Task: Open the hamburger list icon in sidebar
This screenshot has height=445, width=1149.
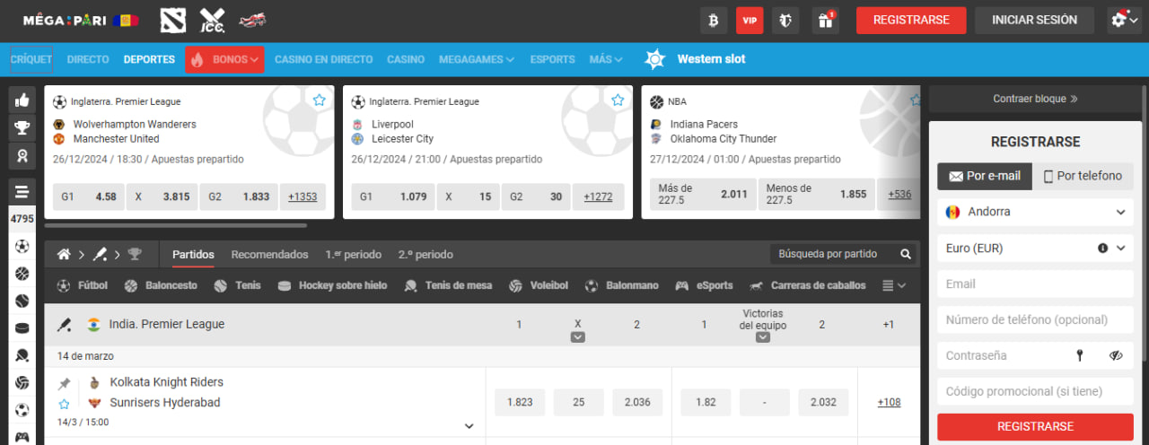Action: 22,190
